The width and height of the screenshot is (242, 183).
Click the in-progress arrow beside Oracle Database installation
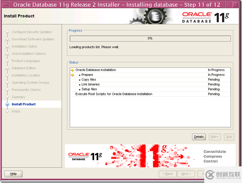pos(72,70)
